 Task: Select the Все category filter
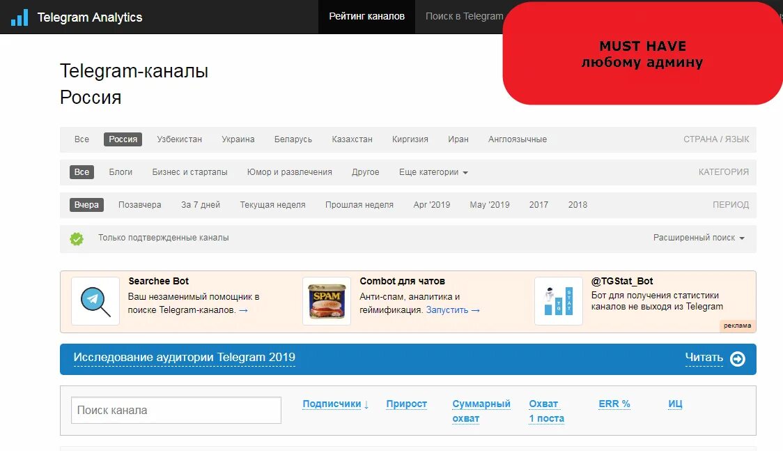82,172
